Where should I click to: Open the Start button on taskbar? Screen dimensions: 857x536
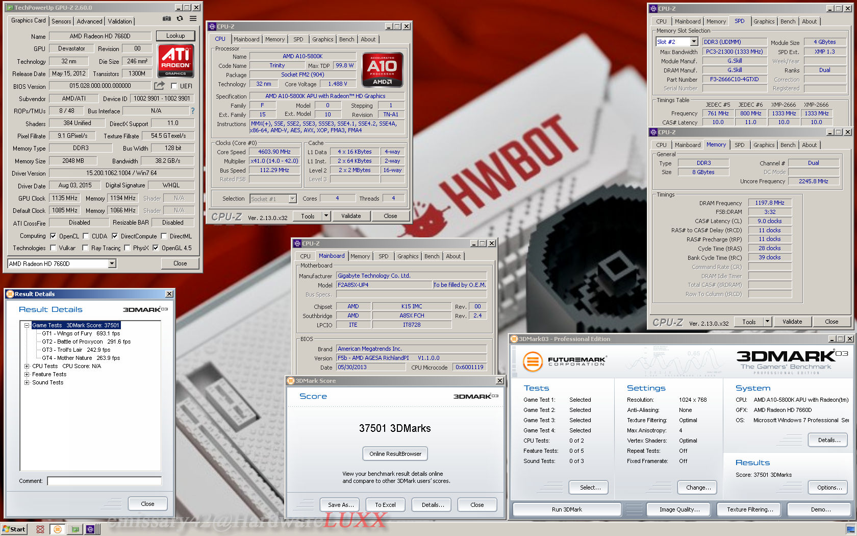tap(14, 529)
